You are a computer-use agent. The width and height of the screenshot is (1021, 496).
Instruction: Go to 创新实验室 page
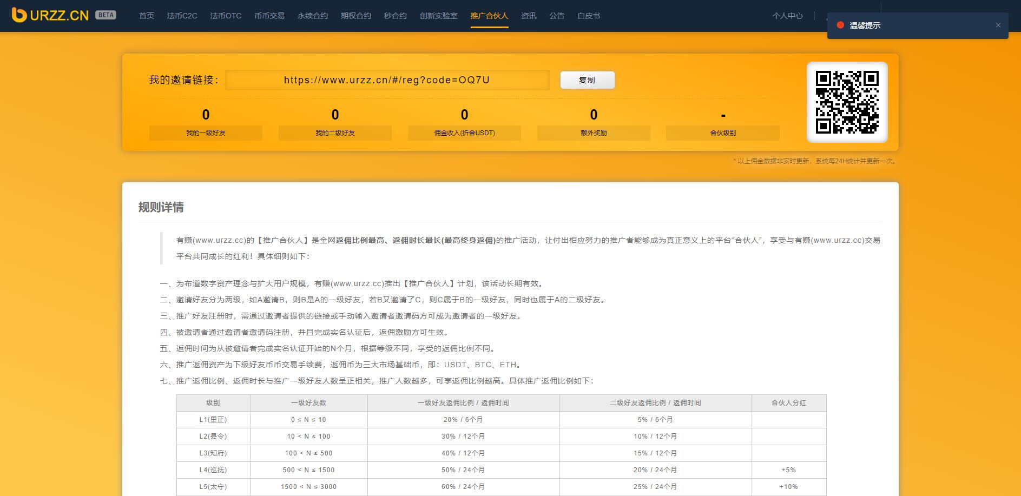(x=439, y=16)
